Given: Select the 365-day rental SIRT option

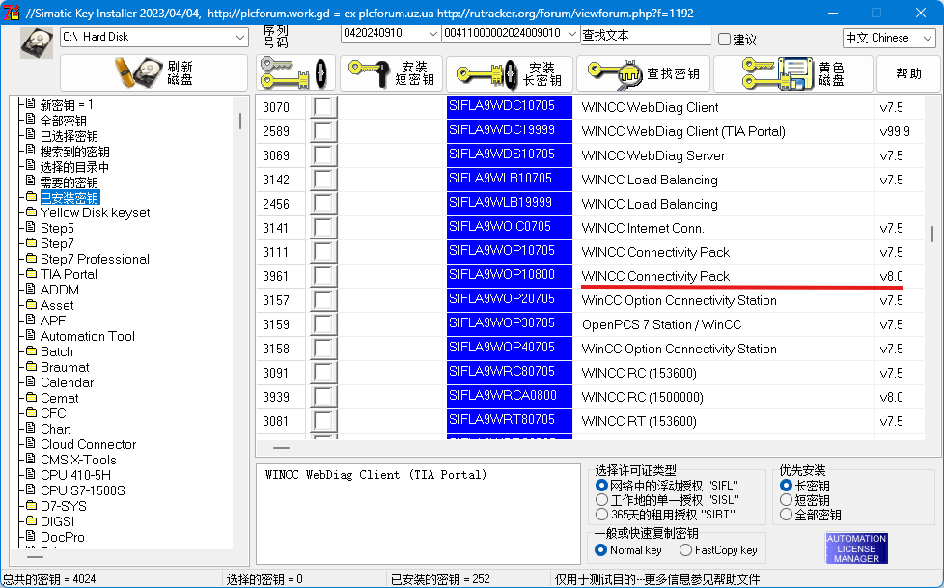Looking at the screenshot, I should click(601, 515).
